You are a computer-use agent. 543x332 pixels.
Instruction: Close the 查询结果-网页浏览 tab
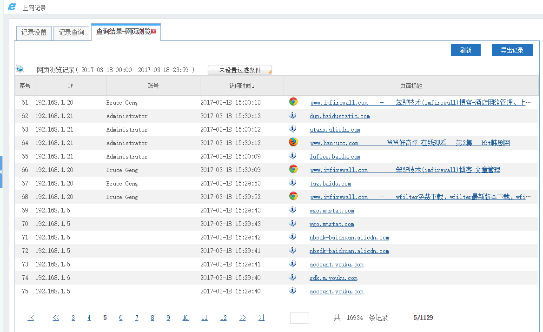[154, 32]
